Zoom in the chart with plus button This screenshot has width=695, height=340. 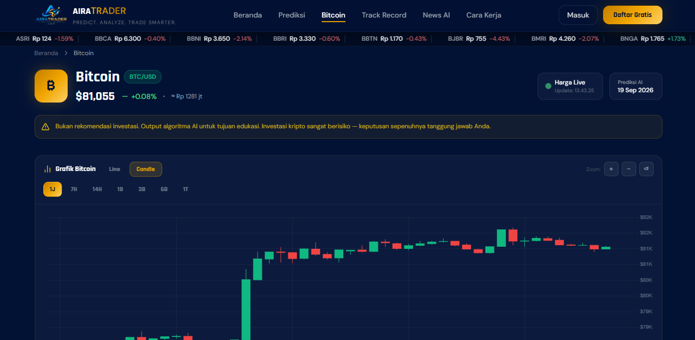point(611,169)
